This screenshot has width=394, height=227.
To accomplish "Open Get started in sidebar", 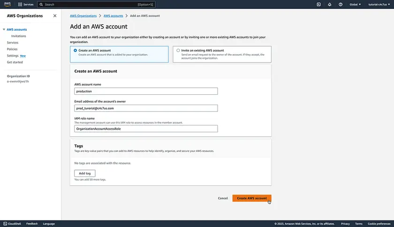I will click(15, 62).
